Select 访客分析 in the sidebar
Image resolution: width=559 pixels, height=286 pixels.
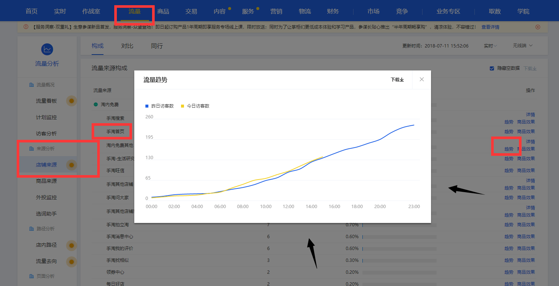click(x=46, y=134)
